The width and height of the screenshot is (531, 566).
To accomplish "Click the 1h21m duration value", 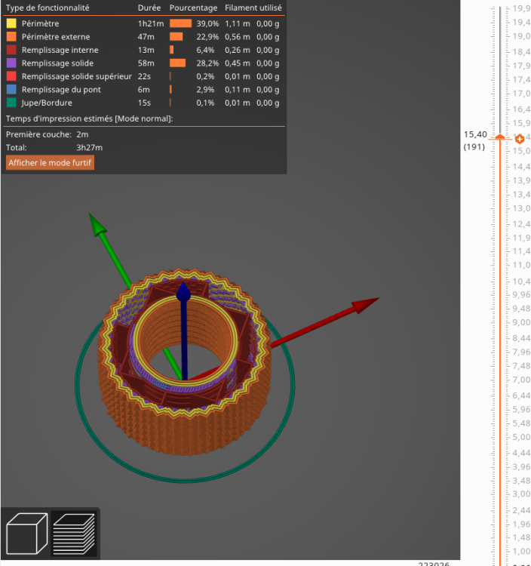I will click(150, 23).
